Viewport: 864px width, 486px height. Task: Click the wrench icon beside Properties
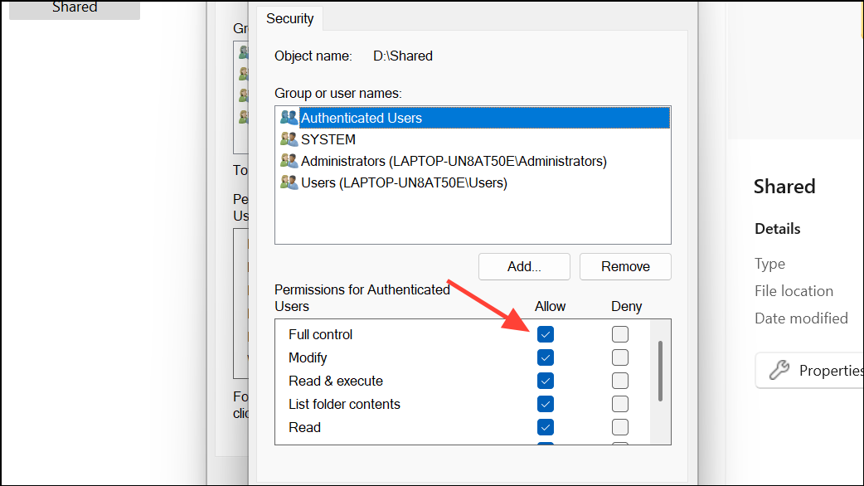779,371
